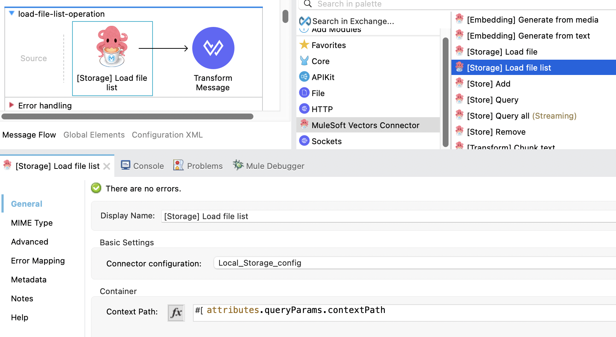Switch to the Global Elements tab
This screenshot has height=337, width=616.
click(x=94, y=135)
